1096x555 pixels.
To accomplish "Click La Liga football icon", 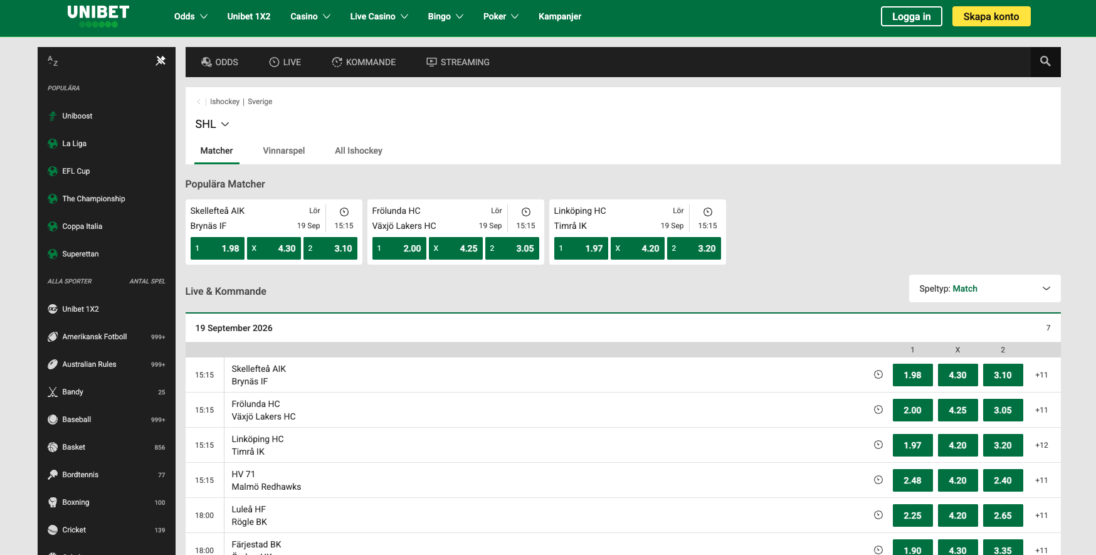I will (53, 144).
